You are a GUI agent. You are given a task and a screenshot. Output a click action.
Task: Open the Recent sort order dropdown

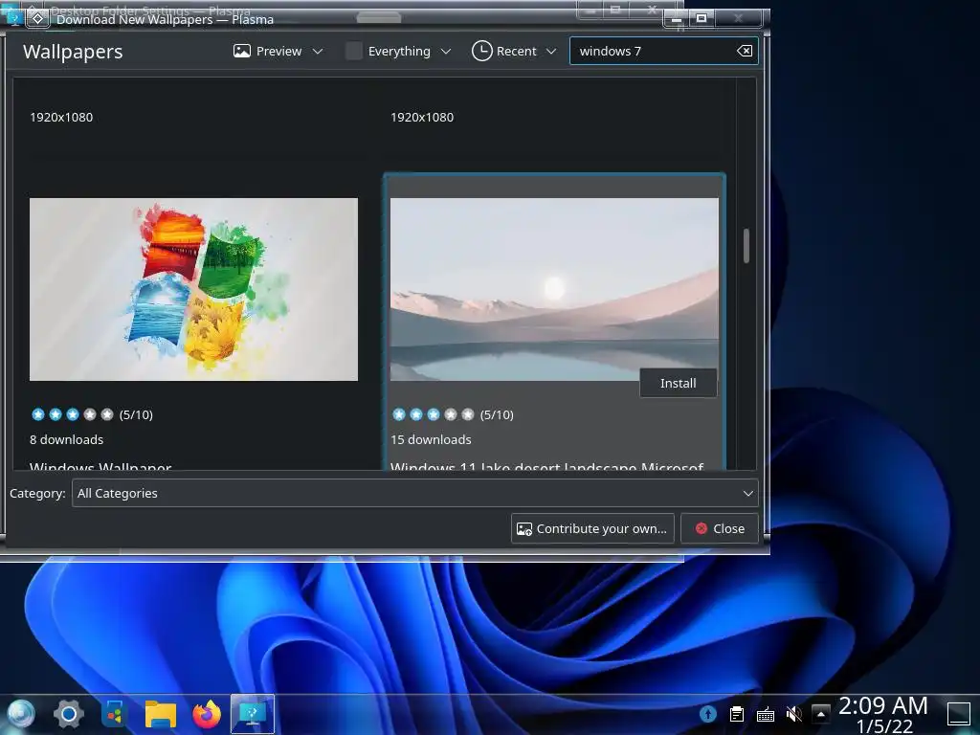(x=514, y=52)
